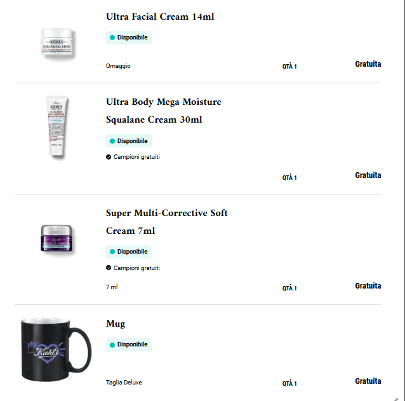This screenshot has height=401, width=405.
Task: Click the Disponibile badge under Soft Cream 7ml
Action: (129, 252)
